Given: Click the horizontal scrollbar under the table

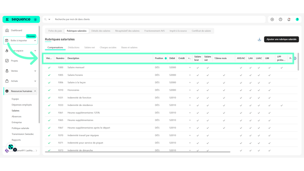Looking at the screenshot, I should click(x=138, y=152).
